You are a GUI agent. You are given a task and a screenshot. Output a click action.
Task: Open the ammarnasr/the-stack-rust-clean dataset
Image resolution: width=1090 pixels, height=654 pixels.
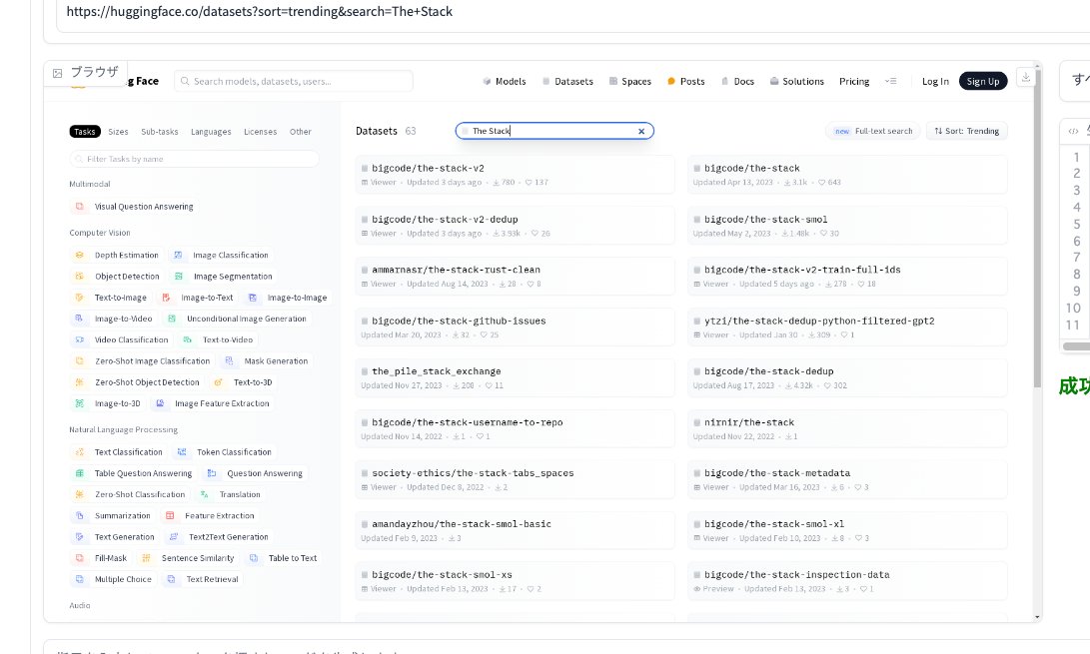pos(515,276)
